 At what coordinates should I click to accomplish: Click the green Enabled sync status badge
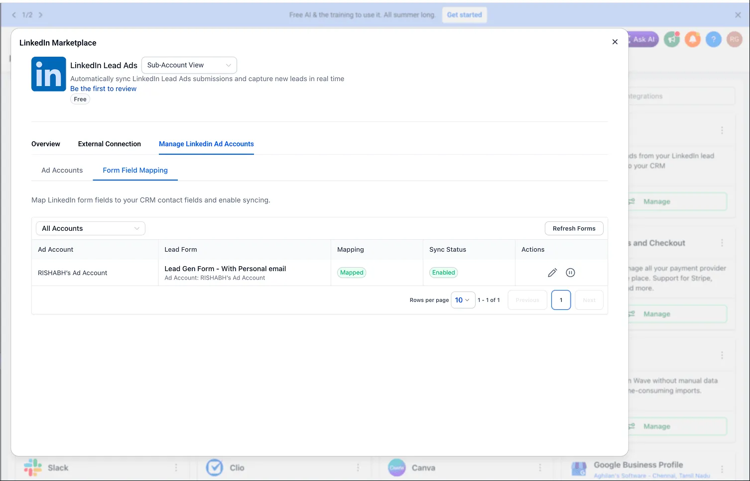pyautogui.click(x=444, y=273)
